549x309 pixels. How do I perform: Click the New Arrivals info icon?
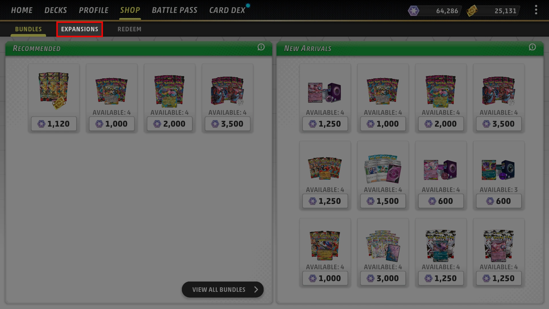pos(532,47)
